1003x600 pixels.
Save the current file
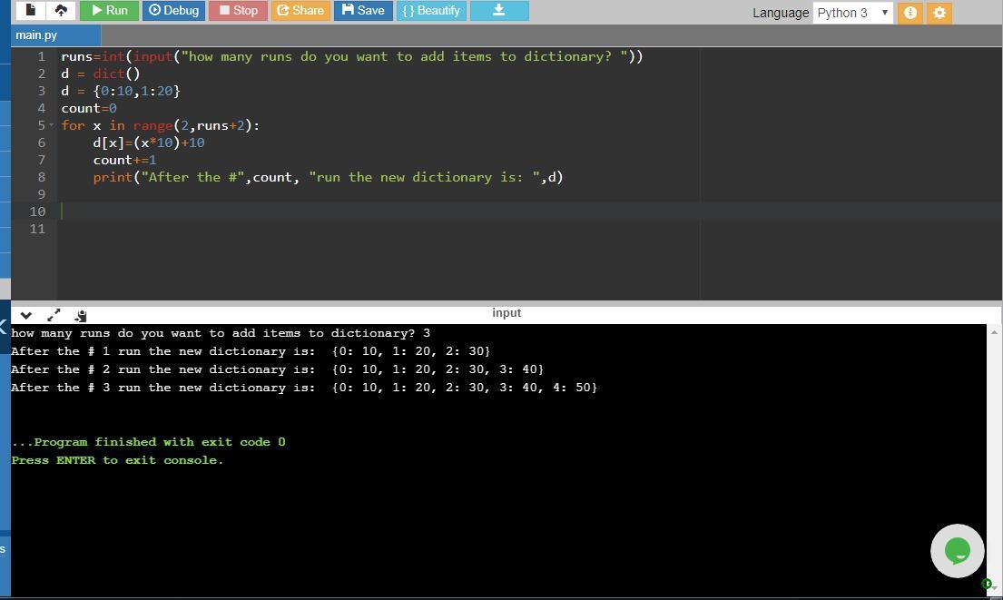363,11
